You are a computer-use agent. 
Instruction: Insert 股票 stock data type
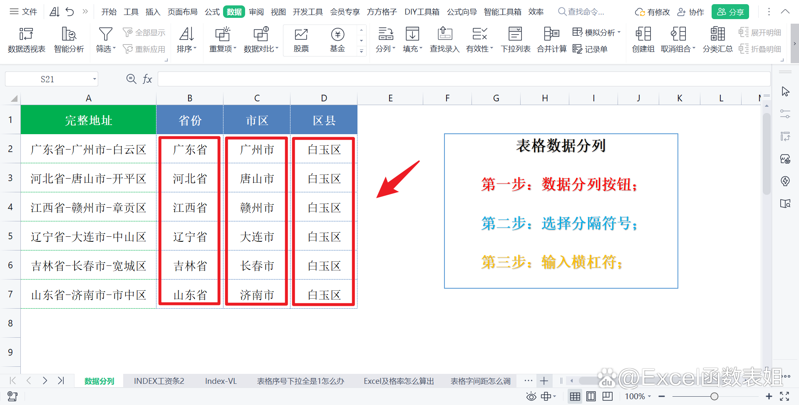(301, 40)
